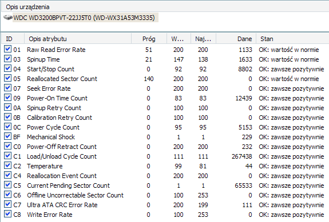Click the Spinup Time worst value 138

[203, 59]
